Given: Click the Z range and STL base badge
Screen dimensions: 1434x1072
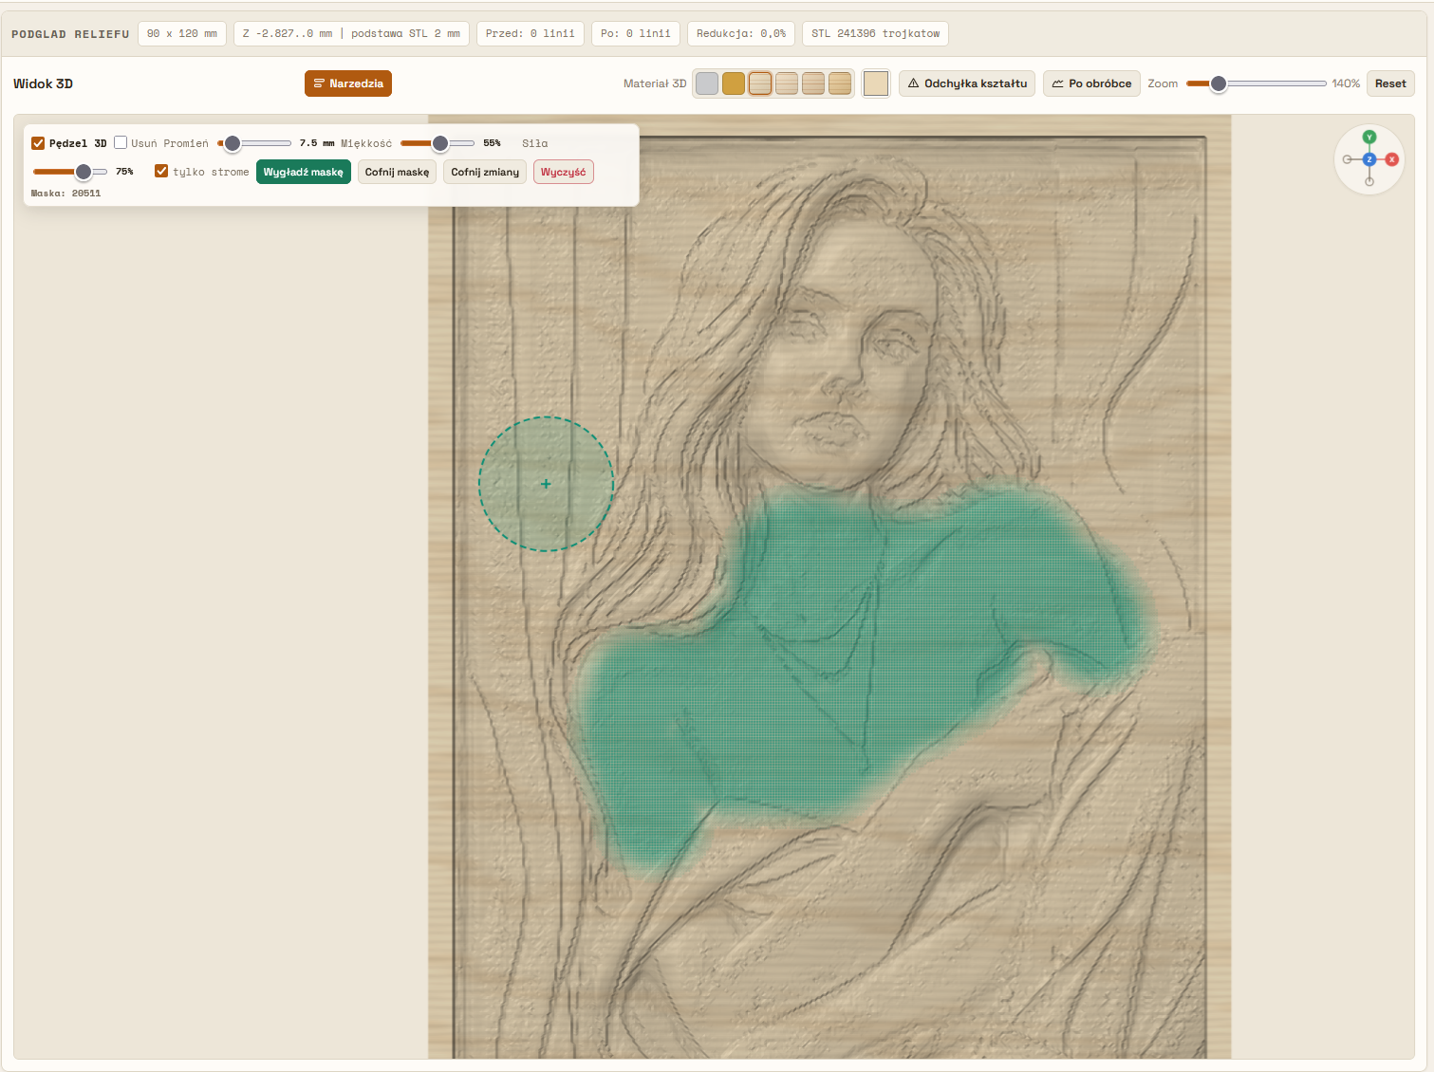Looking at the screenshot, I should coord(351,33).
